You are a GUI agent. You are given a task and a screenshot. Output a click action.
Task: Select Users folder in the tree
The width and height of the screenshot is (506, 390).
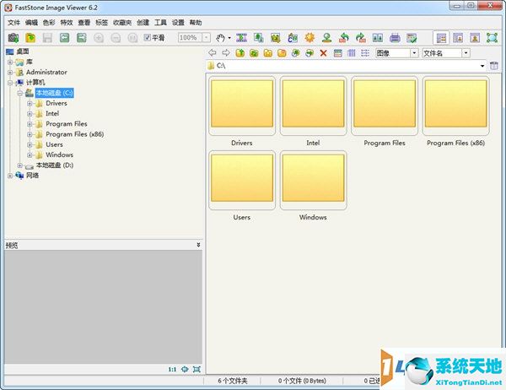click(54, 144)
